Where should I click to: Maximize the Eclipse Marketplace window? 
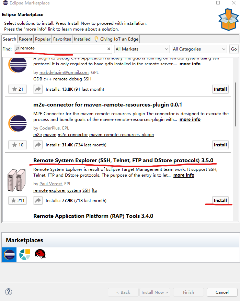coord(218,3)
